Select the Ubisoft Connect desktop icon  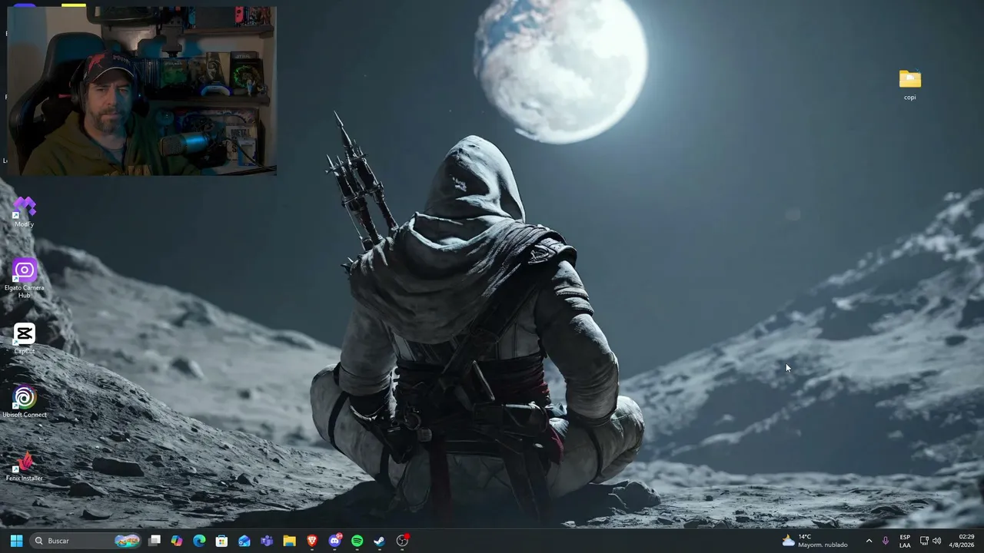[x=24, y=402]
